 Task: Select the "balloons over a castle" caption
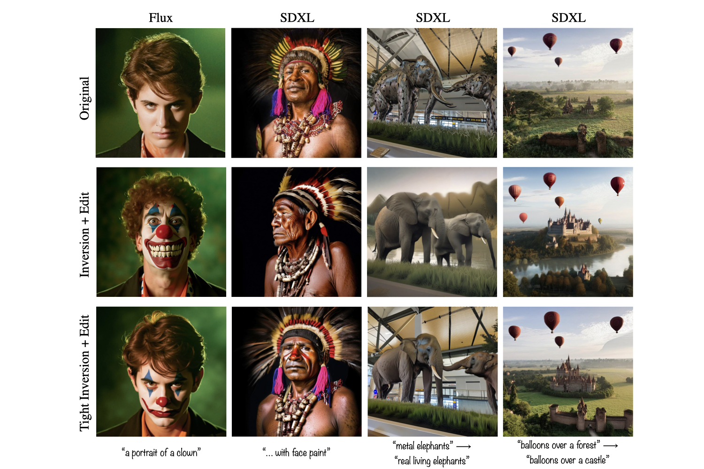568,460
